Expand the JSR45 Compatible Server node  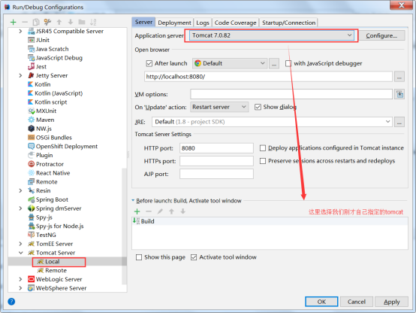click(x=20, y=31)
